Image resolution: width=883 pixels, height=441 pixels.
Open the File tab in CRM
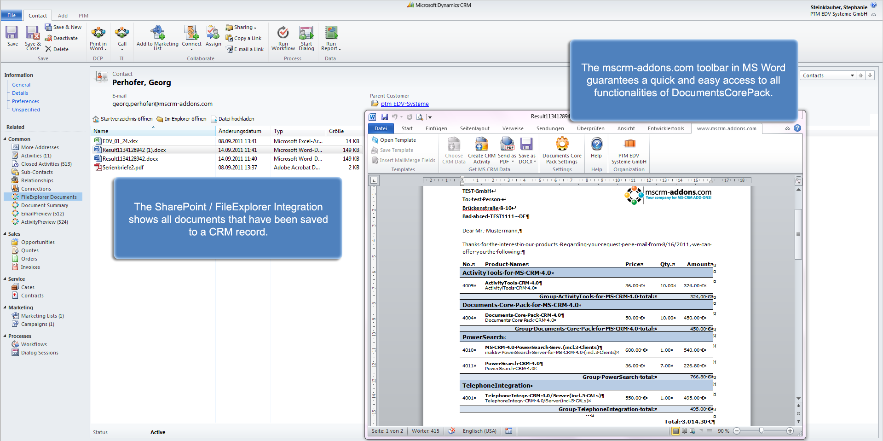pyautogui.click(x=12, y=15)
